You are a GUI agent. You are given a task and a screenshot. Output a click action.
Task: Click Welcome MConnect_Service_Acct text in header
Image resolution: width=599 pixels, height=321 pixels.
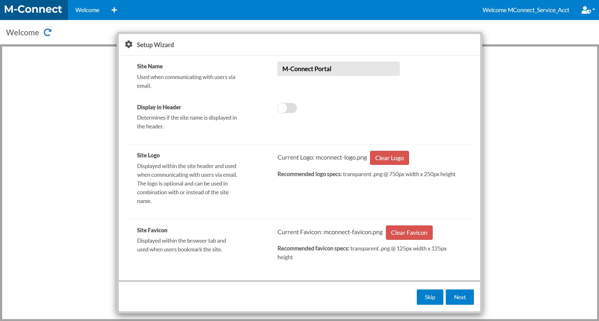(x=526, y=10)
